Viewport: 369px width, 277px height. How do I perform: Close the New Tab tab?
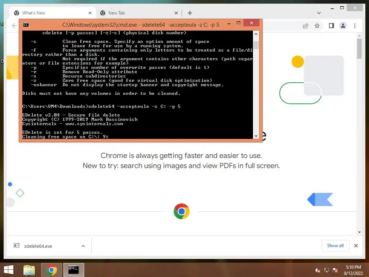pyautogui.click(x=176, y=13)
